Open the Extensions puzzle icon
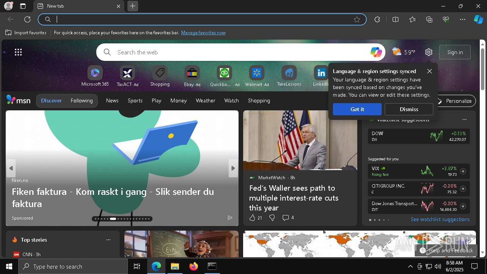Image resolution: width=487 pixels, height=274 pixels. click(377, 19)
